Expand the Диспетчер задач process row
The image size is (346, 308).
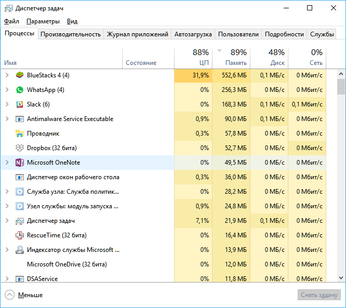pyautogui.click(x=7, y=221)
